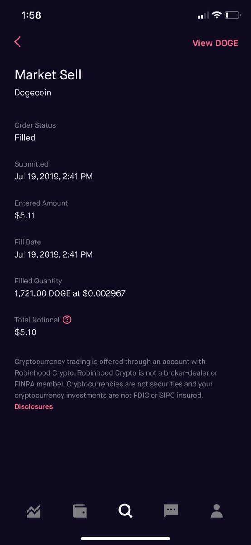Open the Disclosures link
Viewport: 251px width, 545px height.
point(34,406)
